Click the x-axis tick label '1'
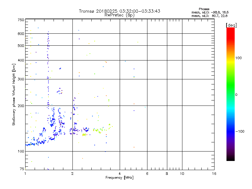 tap(25, 174)
